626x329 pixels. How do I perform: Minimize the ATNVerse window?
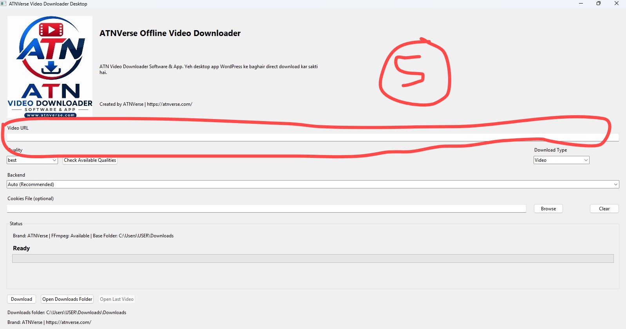(581, 4)
